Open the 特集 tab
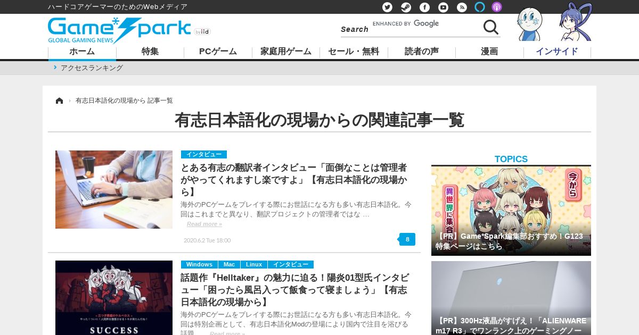The width and height of the screenshot is (639, 335). point(150,52)
